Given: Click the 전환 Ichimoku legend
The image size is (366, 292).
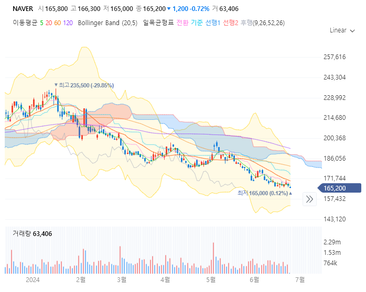Looking at the screenshot, I should (x=182, y=23).
